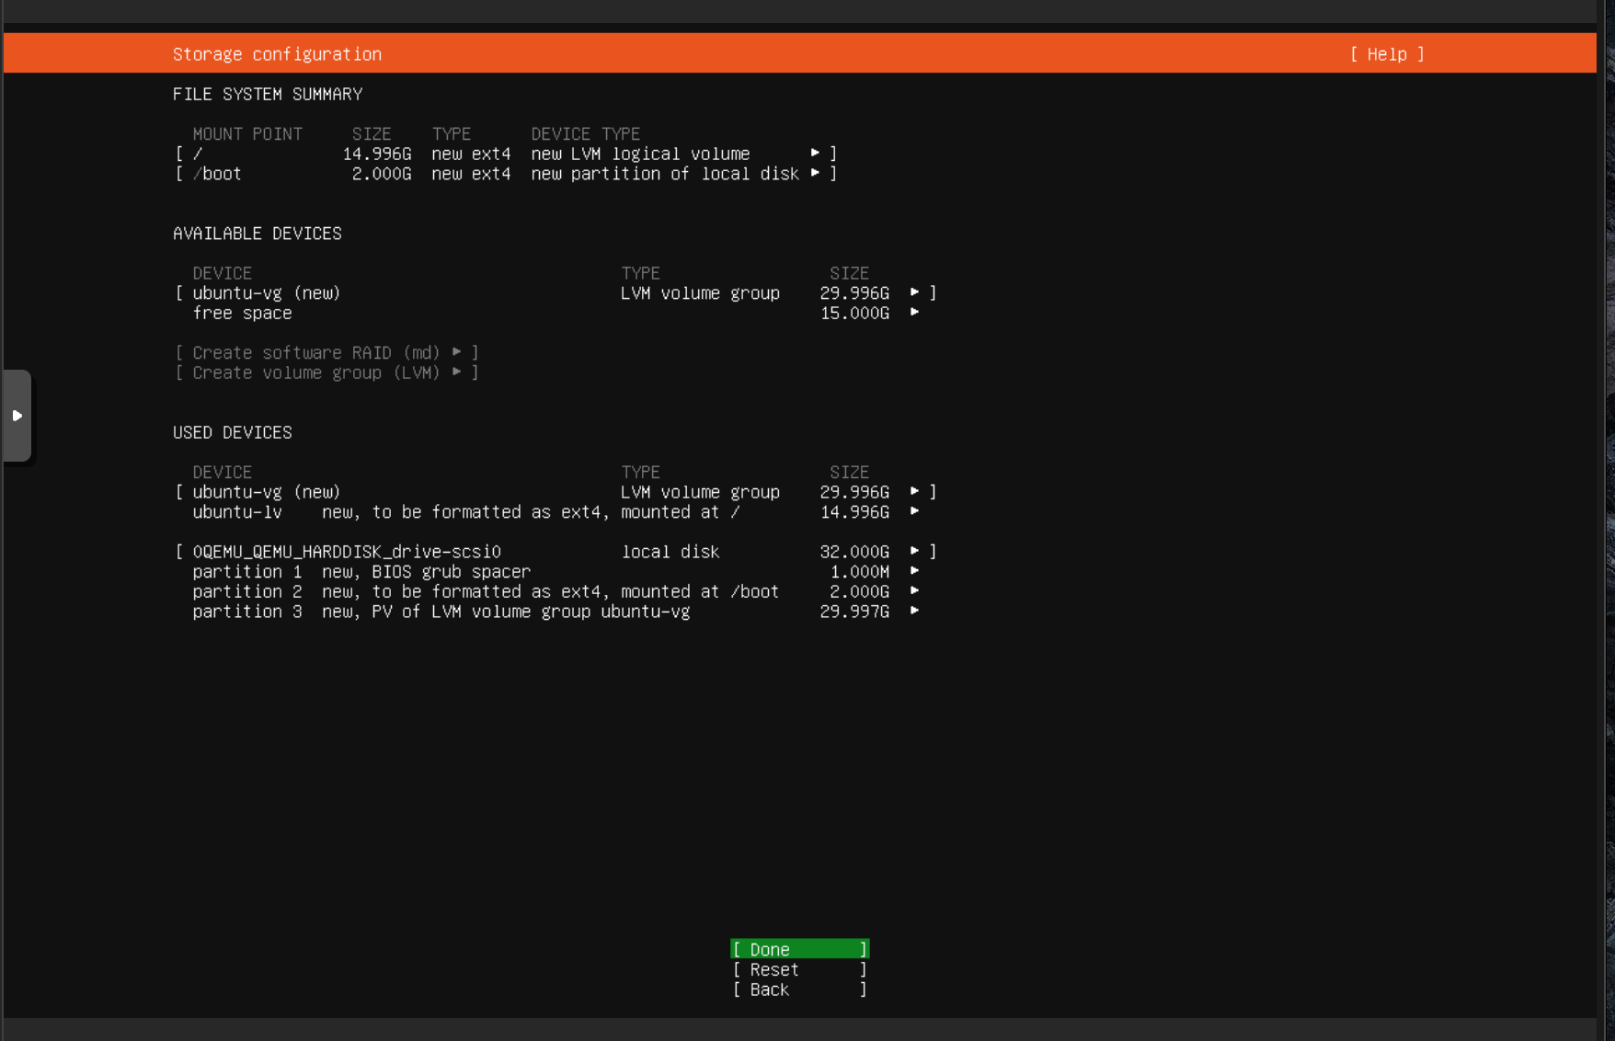Open the 15.000G free space arrow

(x=914, y=313)
